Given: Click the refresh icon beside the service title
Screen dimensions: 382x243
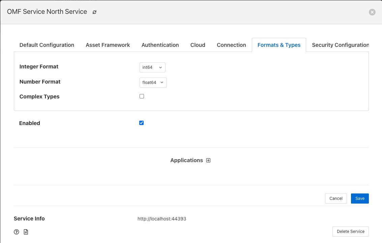Looking at the screenshot, I should coord(95,12).
